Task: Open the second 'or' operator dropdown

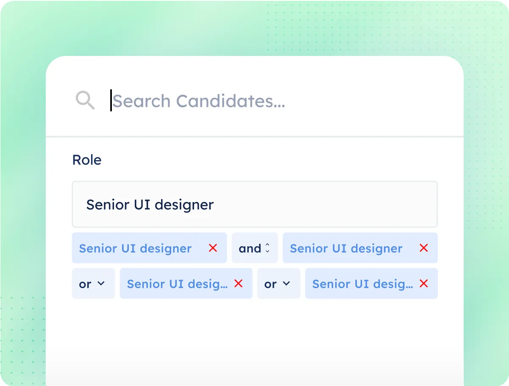Action: click(x=279, y=283)
